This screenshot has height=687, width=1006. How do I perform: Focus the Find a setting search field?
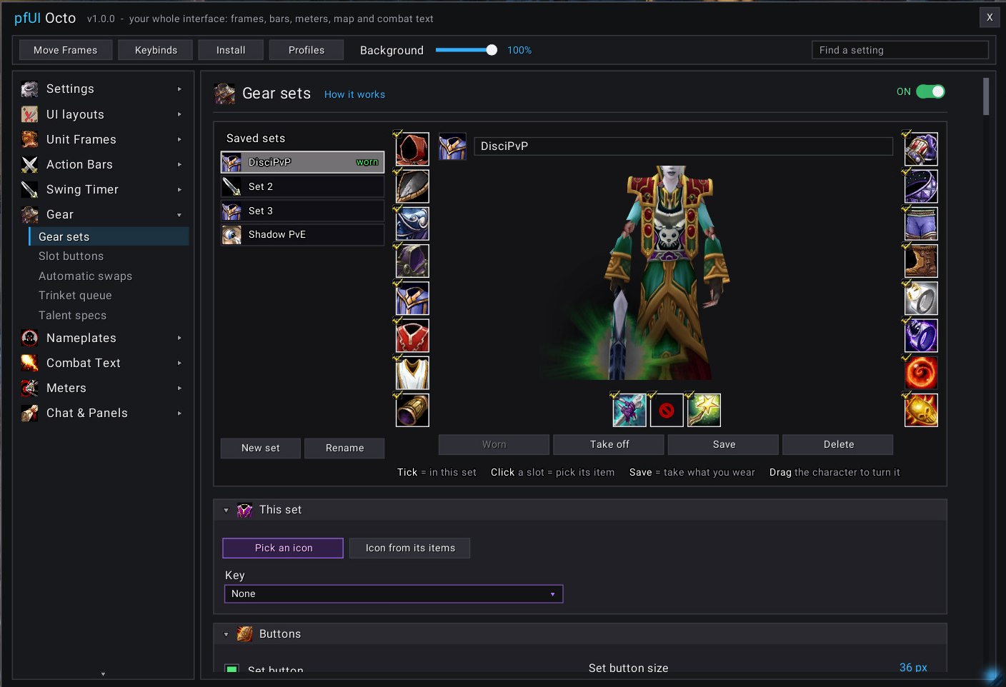coord(900,50)
